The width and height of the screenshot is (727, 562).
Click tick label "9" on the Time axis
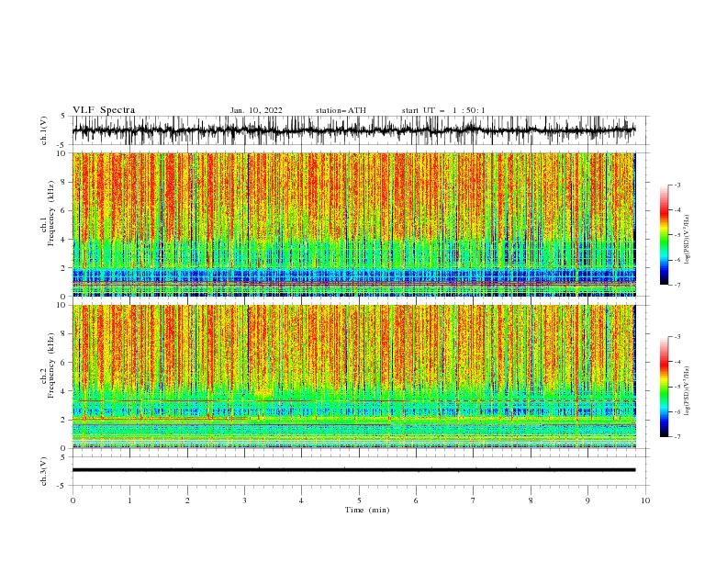click(587, 500)
